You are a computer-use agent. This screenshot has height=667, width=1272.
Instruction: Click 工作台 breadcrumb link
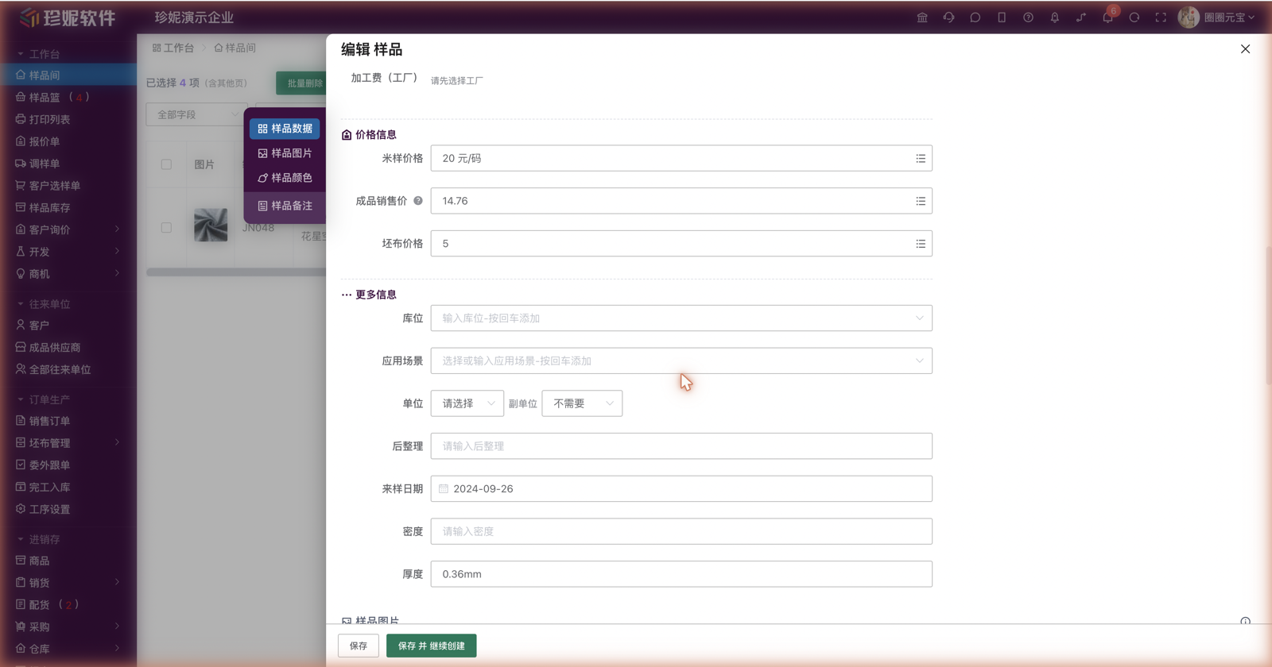(x=173, y=48)
